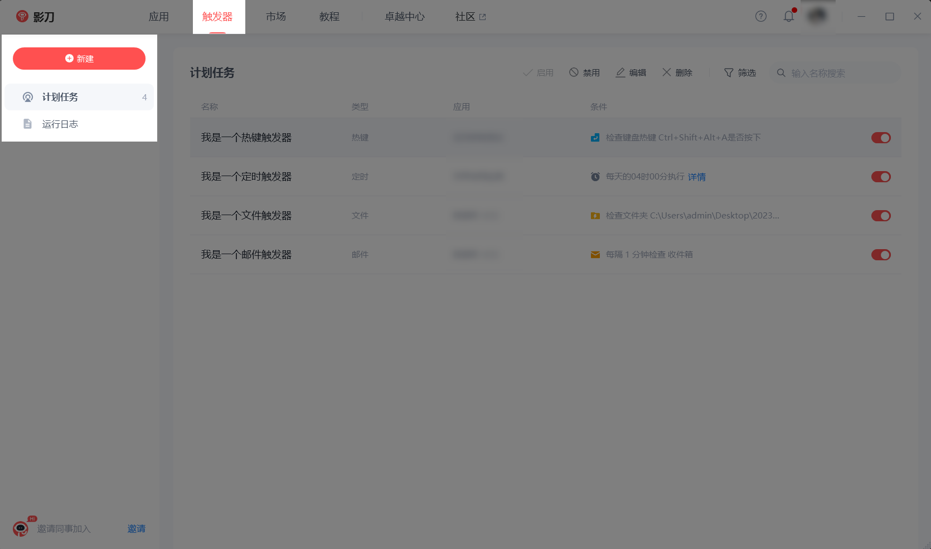Open 运行日志 in the sidebar
This screenshot has width=931, height=549.
point(60,124)
